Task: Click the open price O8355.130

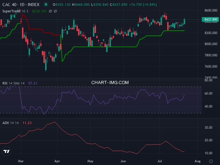Action: 62,5
